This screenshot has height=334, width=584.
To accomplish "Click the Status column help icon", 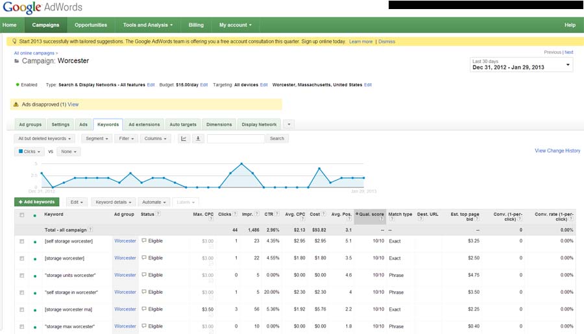I will tap(158, 214).
